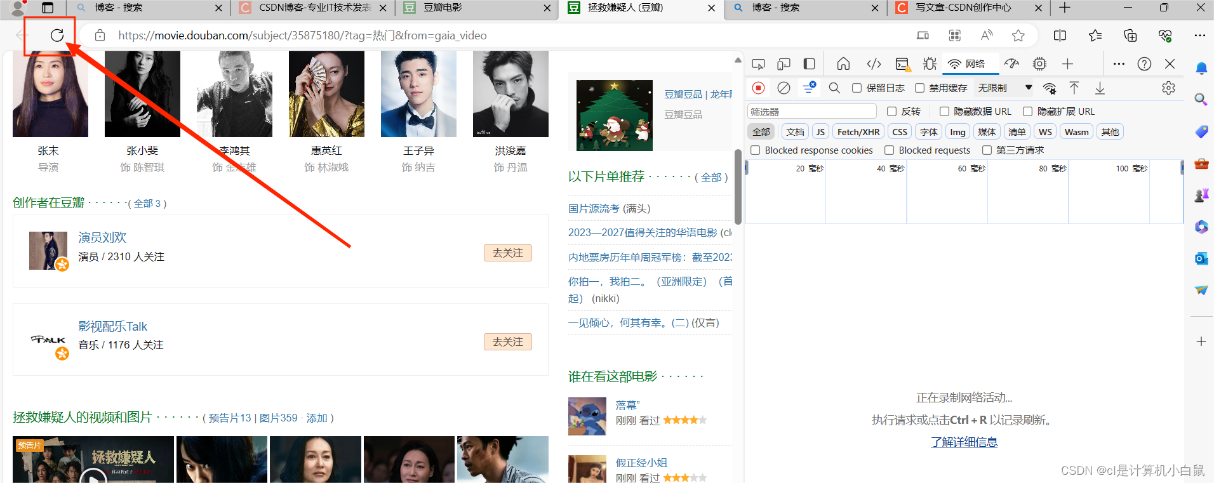Enable the 保留日志 checkbox
1214x483 pixels.
coord(857,88)
